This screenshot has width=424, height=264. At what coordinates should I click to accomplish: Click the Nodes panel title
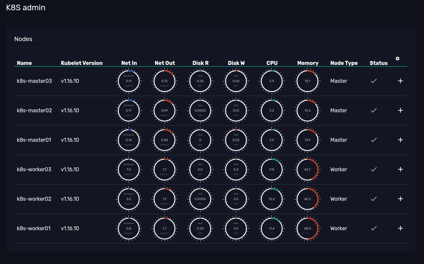[23, 39]
